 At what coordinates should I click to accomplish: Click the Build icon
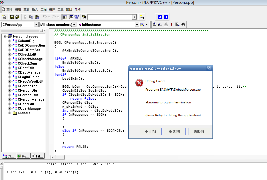coord(160,25)
